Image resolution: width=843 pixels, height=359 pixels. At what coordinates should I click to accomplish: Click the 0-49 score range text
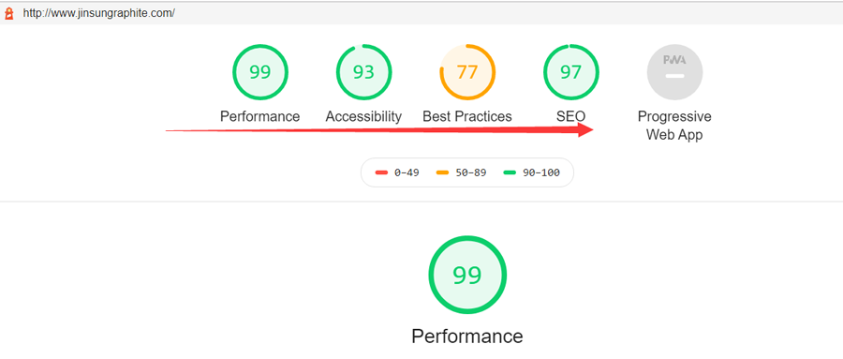click(407, 172)
